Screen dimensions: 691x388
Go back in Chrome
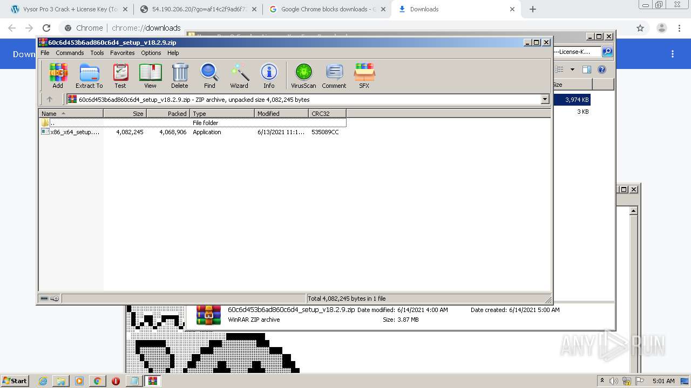(x=12, y=28)
